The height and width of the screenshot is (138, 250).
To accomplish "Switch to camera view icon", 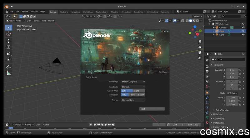I will coord(200,52).
